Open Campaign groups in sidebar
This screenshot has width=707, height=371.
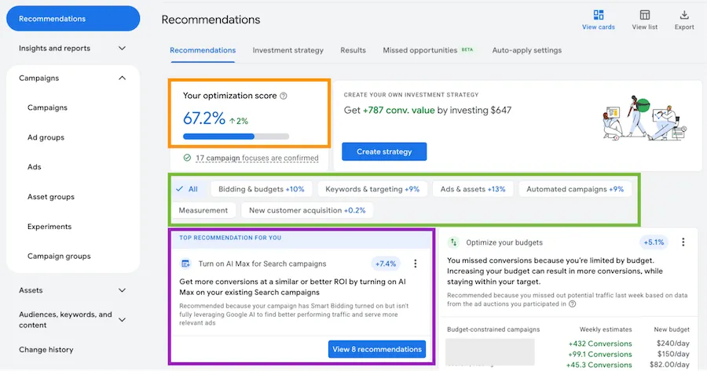click(59, 256)
